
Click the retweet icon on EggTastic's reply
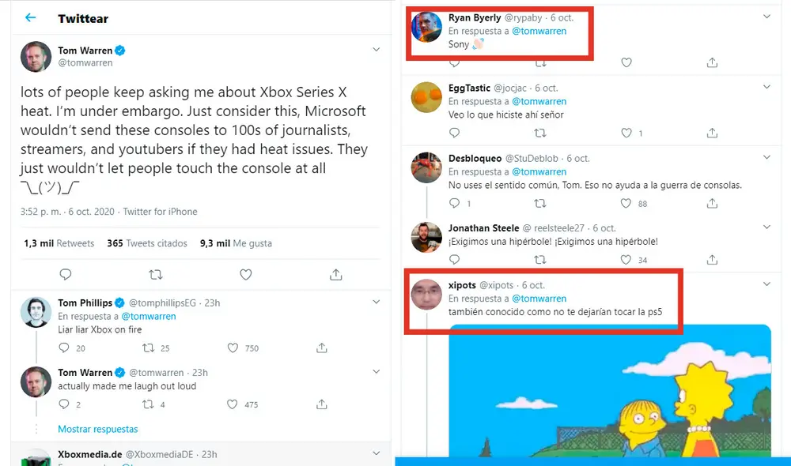539,133
